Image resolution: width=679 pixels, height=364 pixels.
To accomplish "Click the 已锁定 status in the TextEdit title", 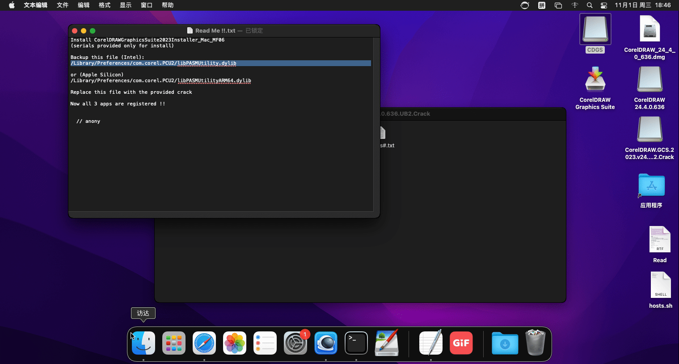I will point(254,31).
